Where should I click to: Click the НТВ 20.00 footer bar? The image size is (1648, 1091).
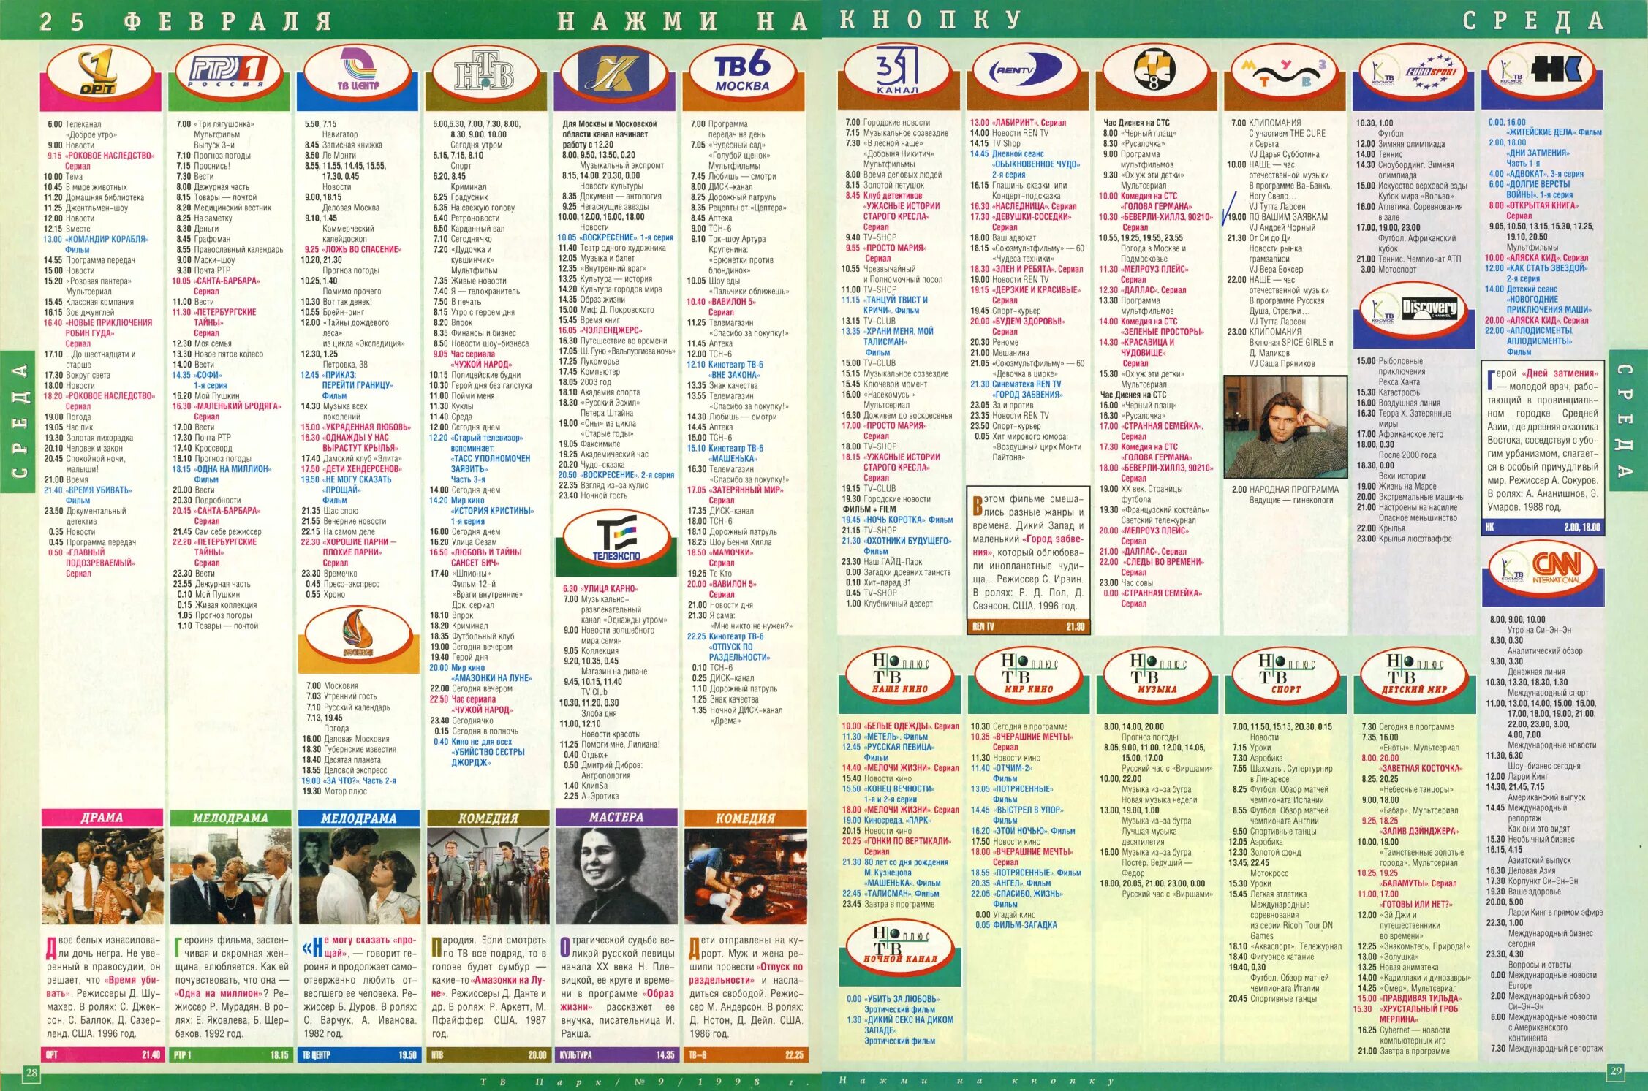tap(488, 1054)
